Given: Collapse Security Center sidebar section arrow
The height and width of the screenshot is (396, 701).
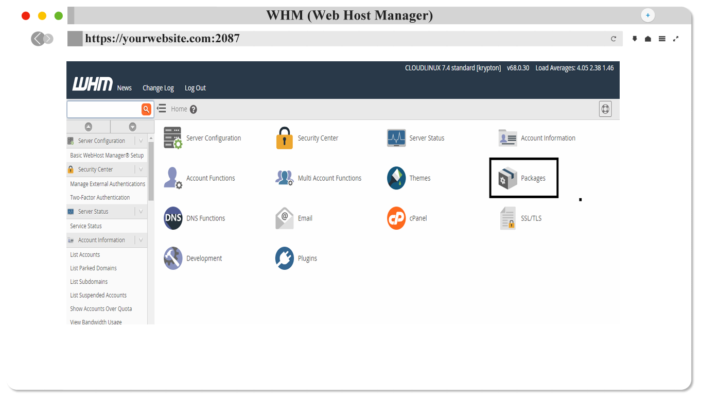Looking at the screenshot, I should point(141,169).
